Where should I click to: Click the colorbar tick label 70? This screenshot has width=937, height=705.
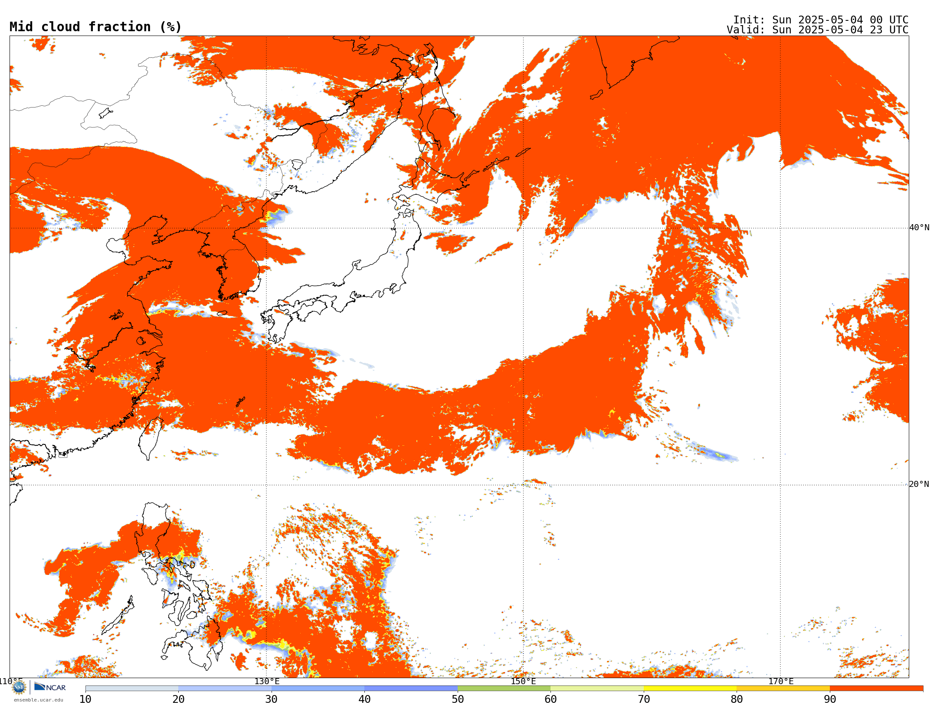pos(644,699)
